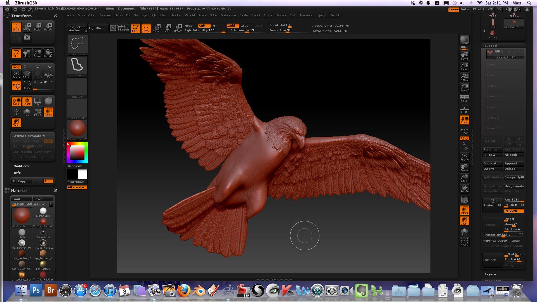Click the AAHalf zoom icon

(464, 88)
